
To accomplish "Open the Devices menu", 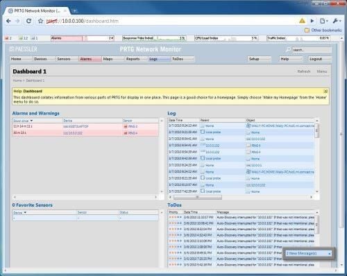I will (x=44, y=59).
